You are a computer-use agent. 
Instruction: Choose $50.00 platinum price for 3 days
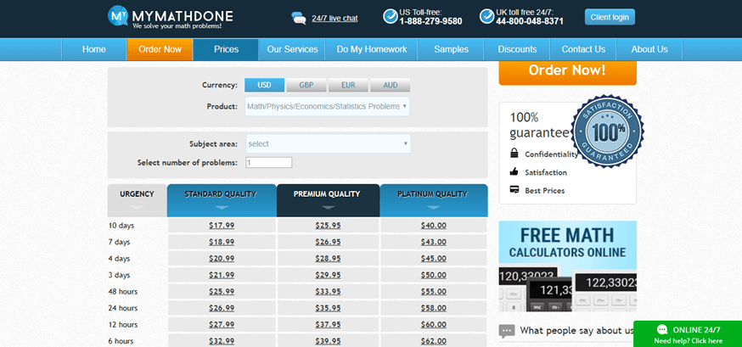click(x=434, y=275)
